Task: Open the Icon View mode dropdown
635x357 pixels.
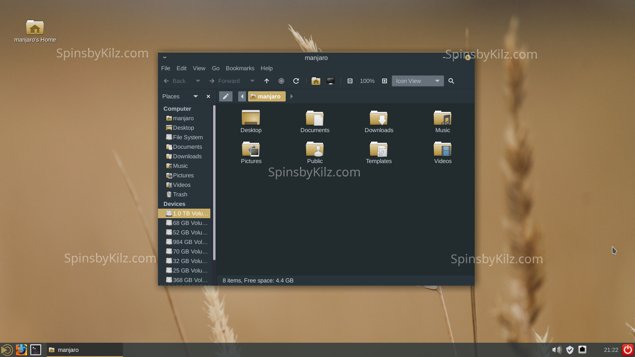Action: click(x=418, y=81)
